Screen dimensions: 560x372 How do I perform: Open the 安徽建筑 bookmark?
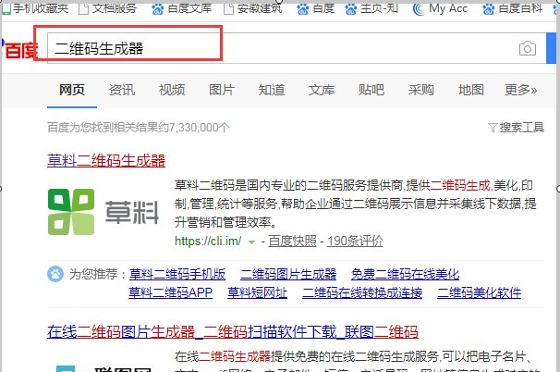(253, 8)
